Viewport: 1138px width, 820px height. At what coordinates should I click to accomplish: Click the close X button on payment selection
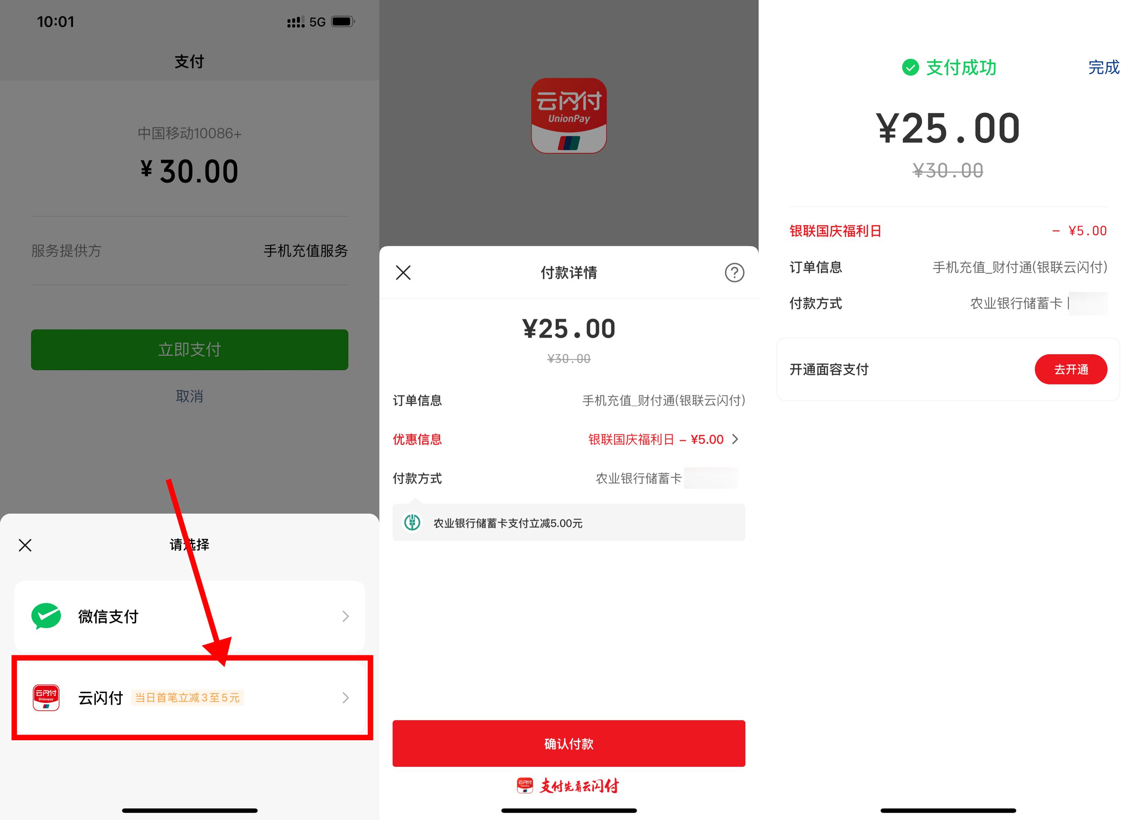pyautogui.click(x=27, y=545)
